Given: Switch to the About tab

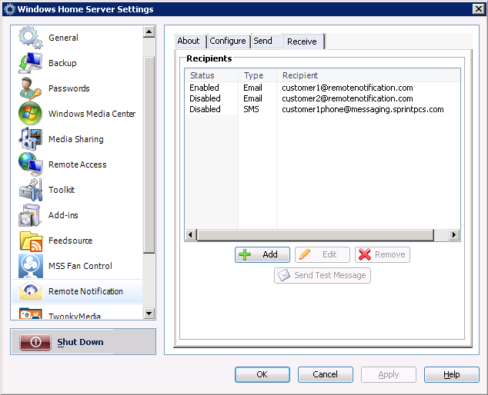Looking at the screenshot, I should [x=190, y=41].
